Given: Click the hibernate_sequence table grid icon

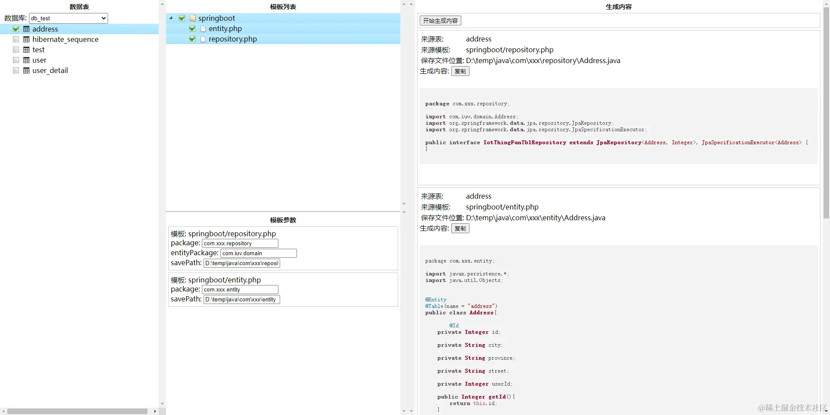Looking at the screenshot, I should point(26,39).
